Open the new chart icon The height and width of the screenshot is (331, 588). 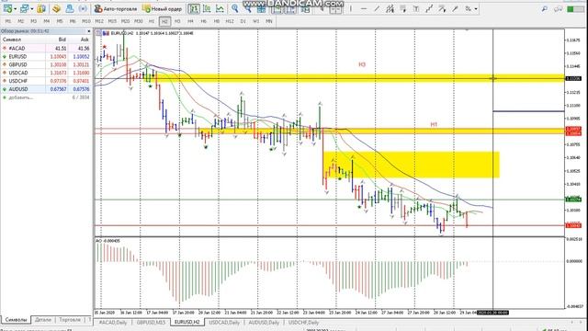pyautogui.click(x=7, y=8)
